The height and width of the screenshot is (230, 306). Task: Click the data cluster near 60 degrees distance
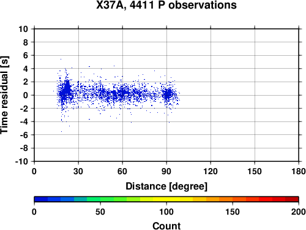click(122, 94)
